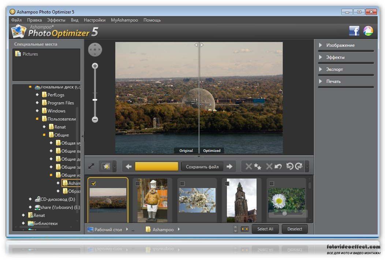Check the white blossoms photo checkbox

click(182, 184)
